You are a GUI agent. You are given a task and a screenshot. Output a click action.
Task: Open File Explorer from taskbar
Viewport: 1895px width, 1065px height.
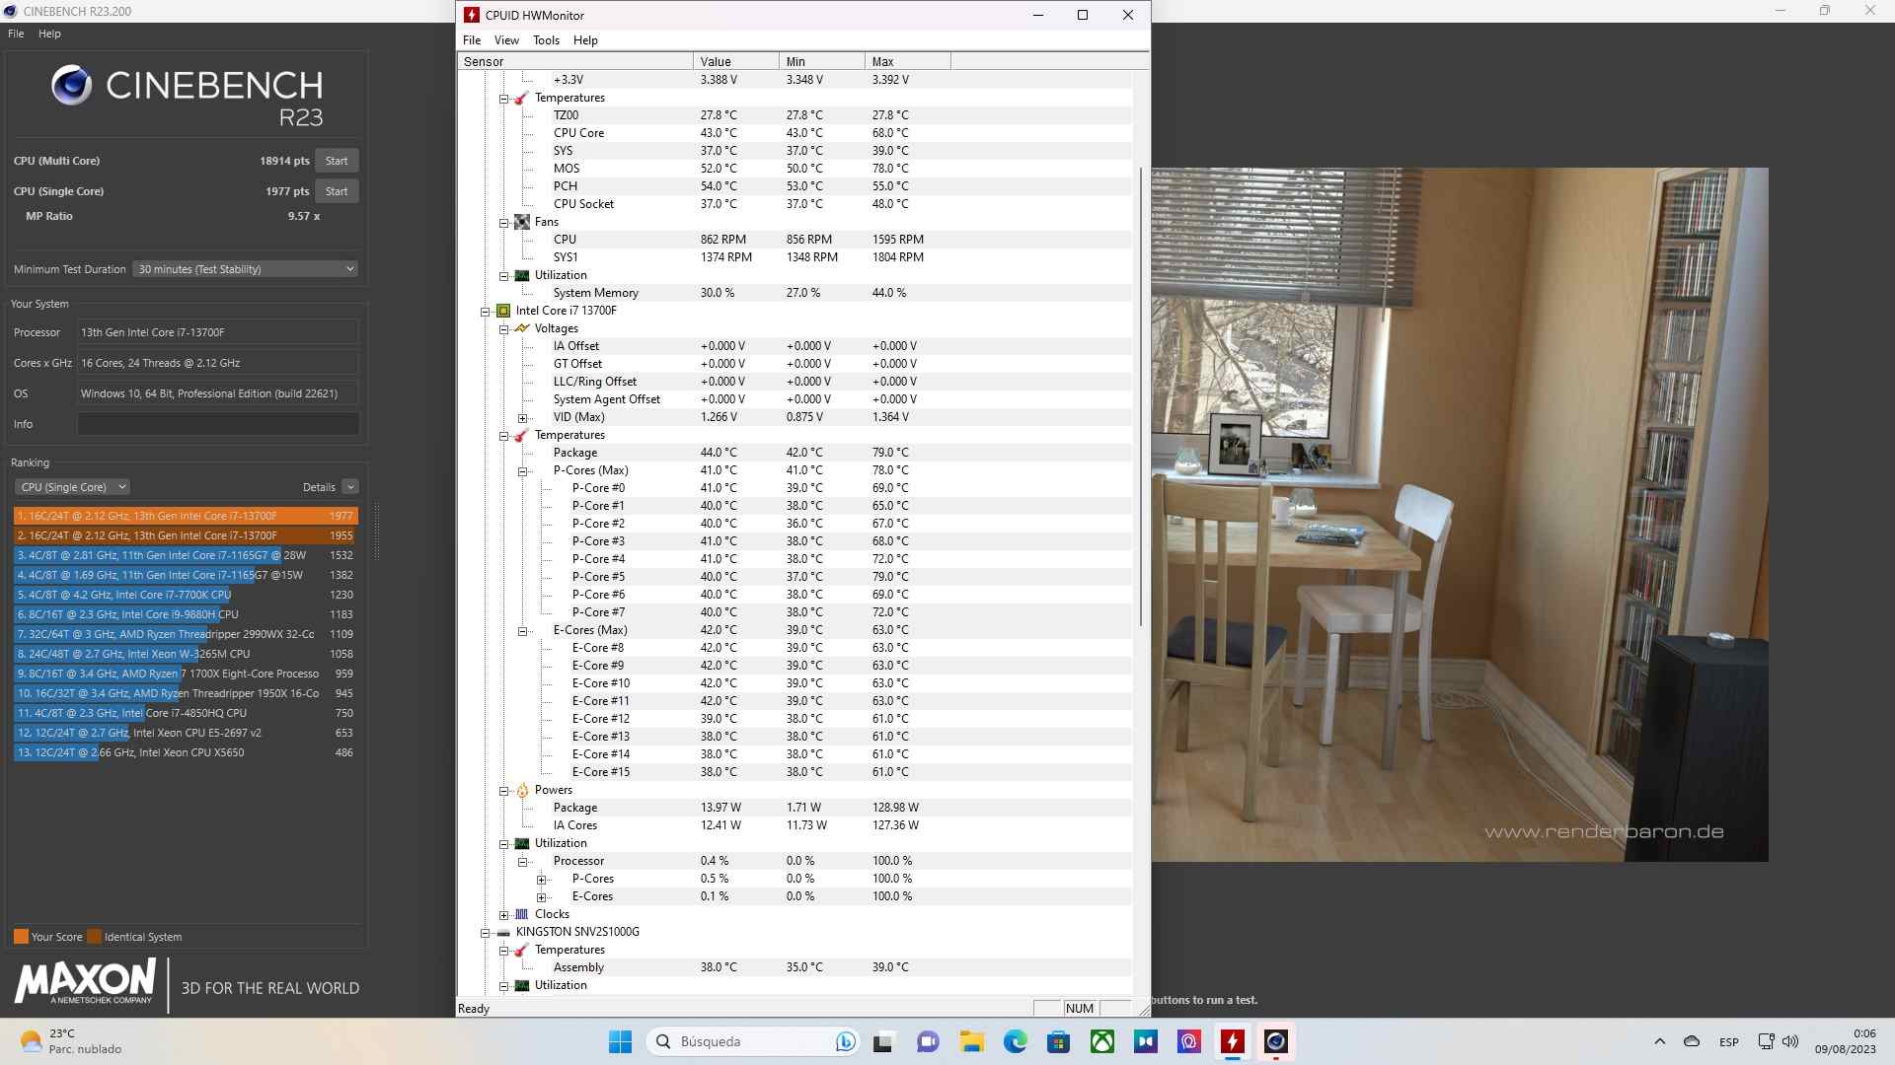[x=971, y=1041]
